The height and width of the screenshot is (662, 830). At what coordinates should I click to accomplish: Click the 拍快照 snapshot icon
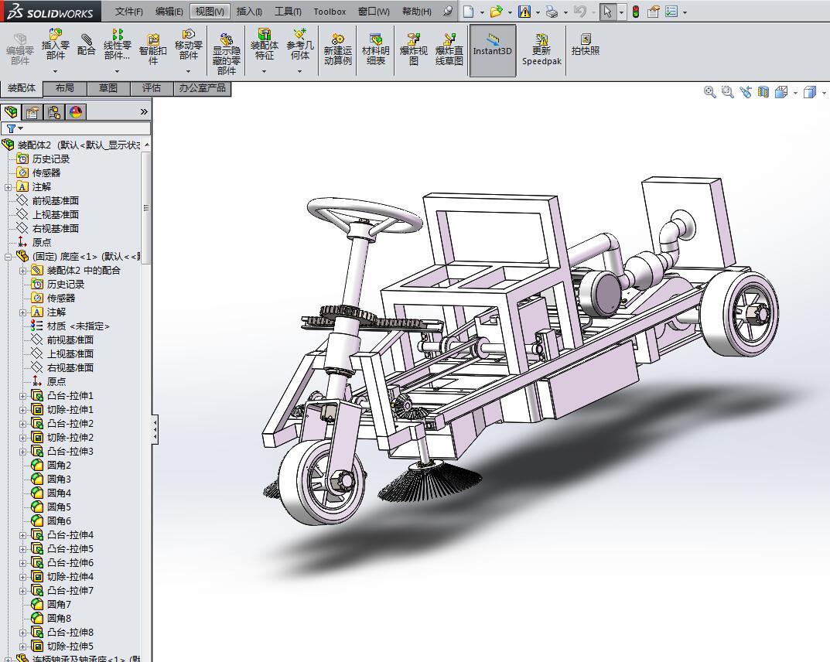(586, 45)
